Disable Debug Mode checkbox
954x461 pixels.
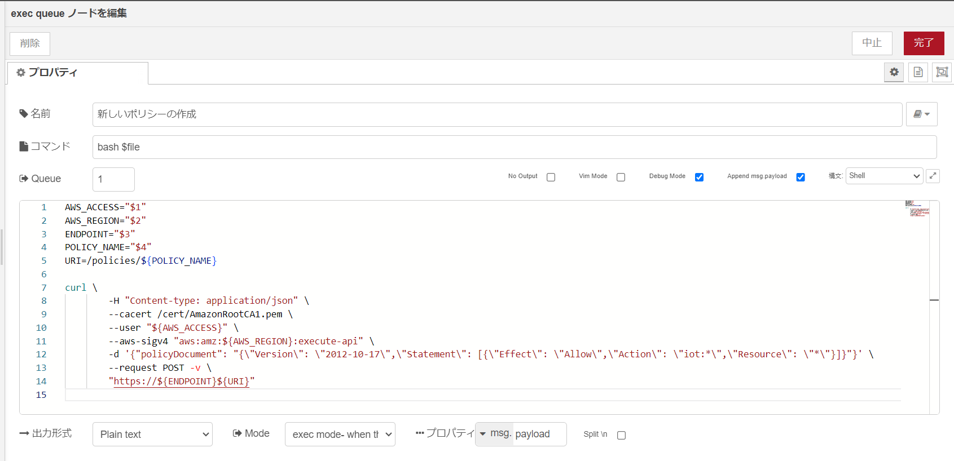click(x=700, y=177)
